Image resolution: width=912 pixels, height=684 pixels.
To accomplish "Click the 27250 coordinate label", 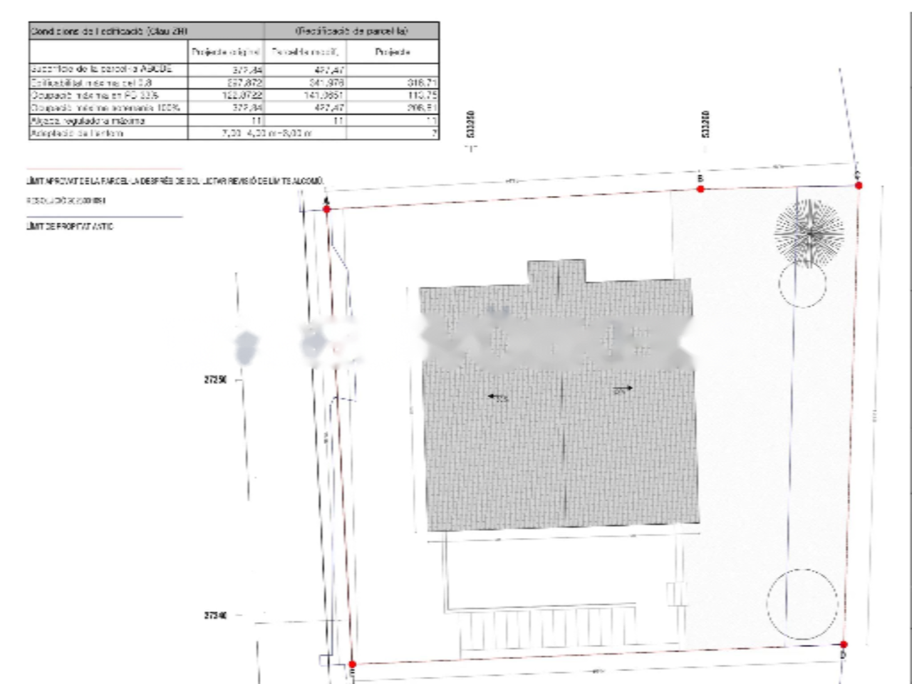I will pyautogui.click(x=215, y=380).
